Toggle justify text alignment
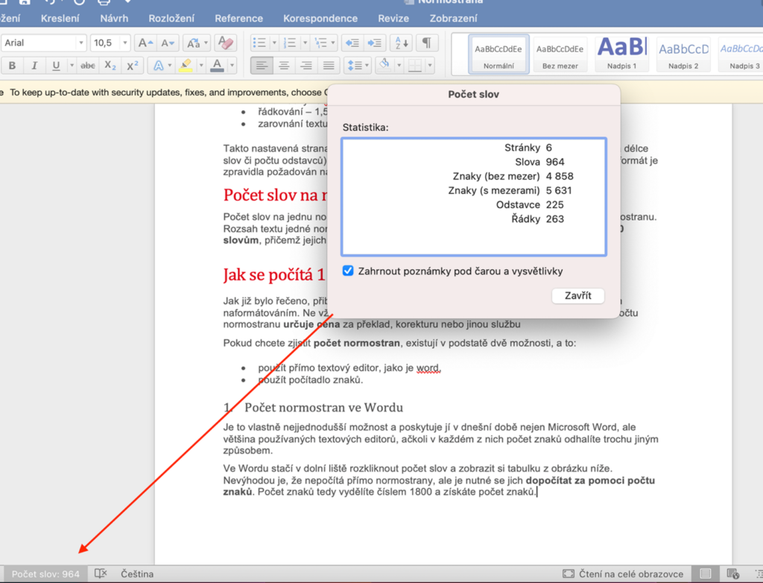Image resolution: width=763 pixels, height=583 pixels. coord(328,66)
